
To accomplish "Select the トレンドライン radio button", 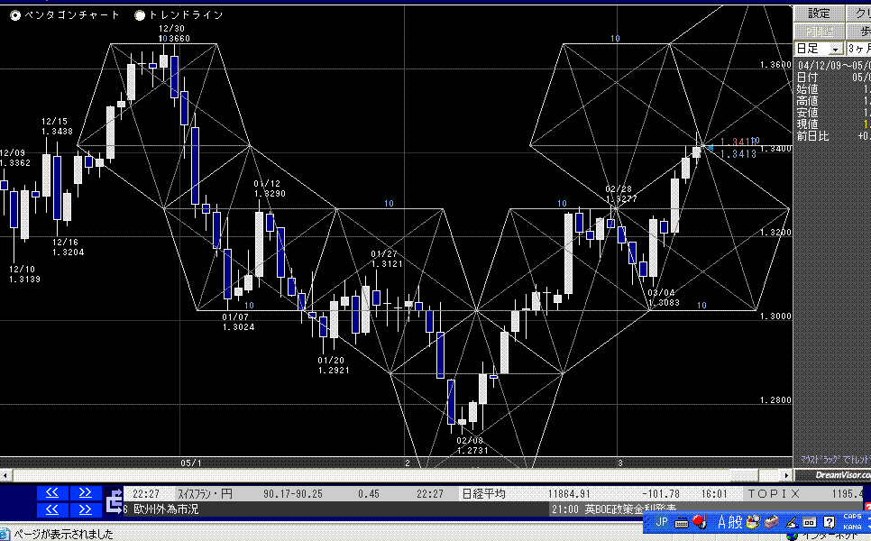I will pyautogui.click(x=140, y=15).
